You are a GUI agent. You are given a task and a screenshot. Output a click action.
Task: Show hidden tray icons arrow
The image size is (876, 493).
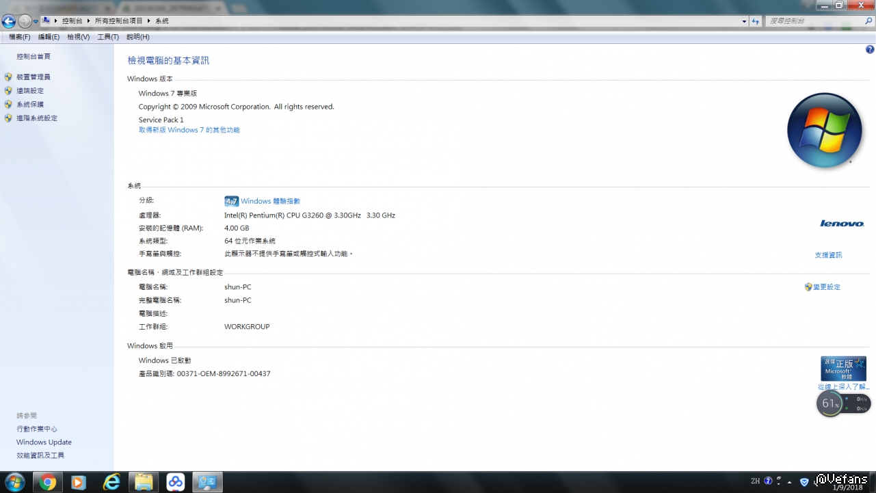[x=790, y=481]
